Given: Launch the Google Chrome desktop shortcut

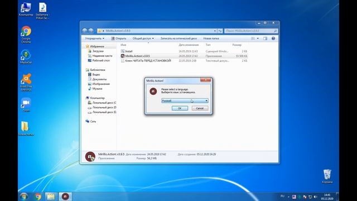Looking at the screenshot, I should click(26, 35).
